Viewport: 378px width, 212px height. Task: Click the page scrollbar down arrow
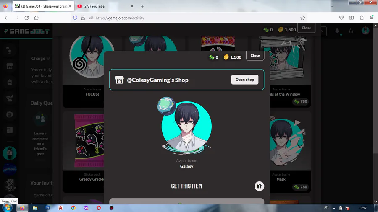click(375, 202)
